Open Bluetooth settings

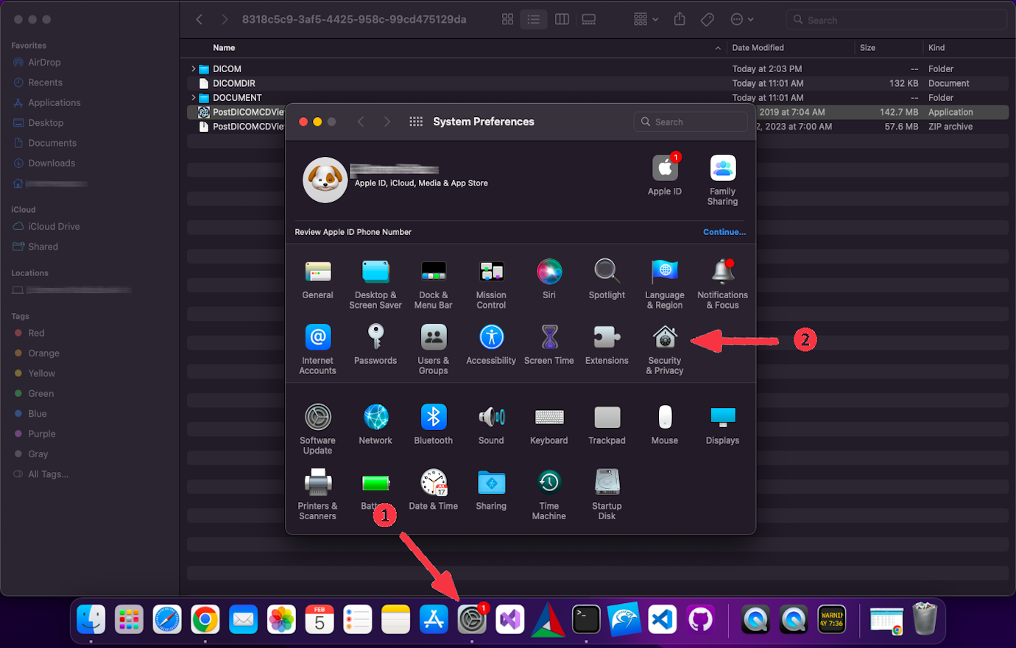click(x=433, y=417)
